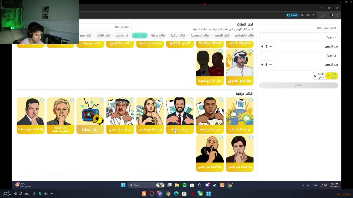Image resolution: width=353 pixels, height=198 pixels.
Task: Choose the ولا كلمة عربية عامة card
Action: 31,116
